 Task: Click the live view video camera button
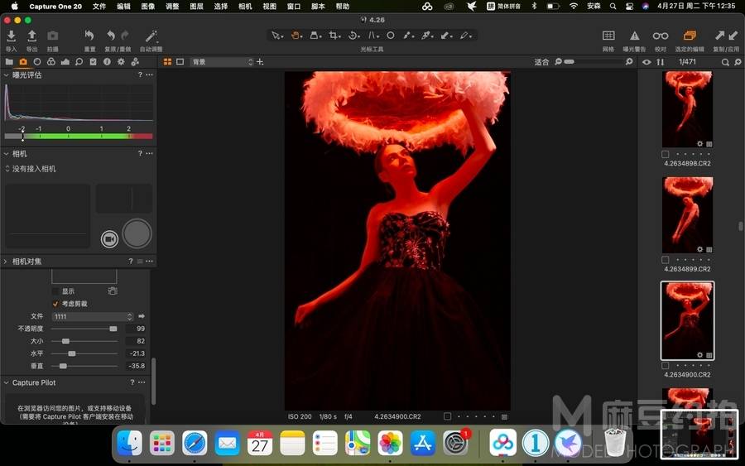coord(109,239)
